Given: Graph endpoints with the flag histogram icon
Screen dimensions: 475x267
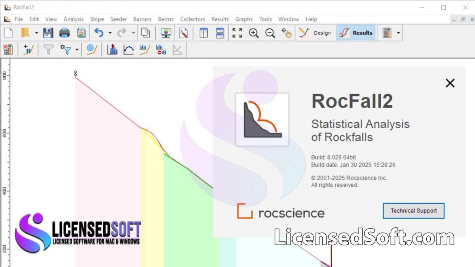Looking at the screenshot, I should 112,49.
